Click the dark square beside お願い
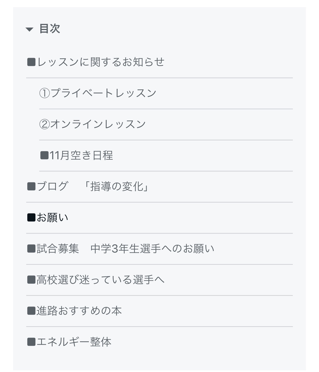Screen dimensions: 319x372 click(32, 218)
